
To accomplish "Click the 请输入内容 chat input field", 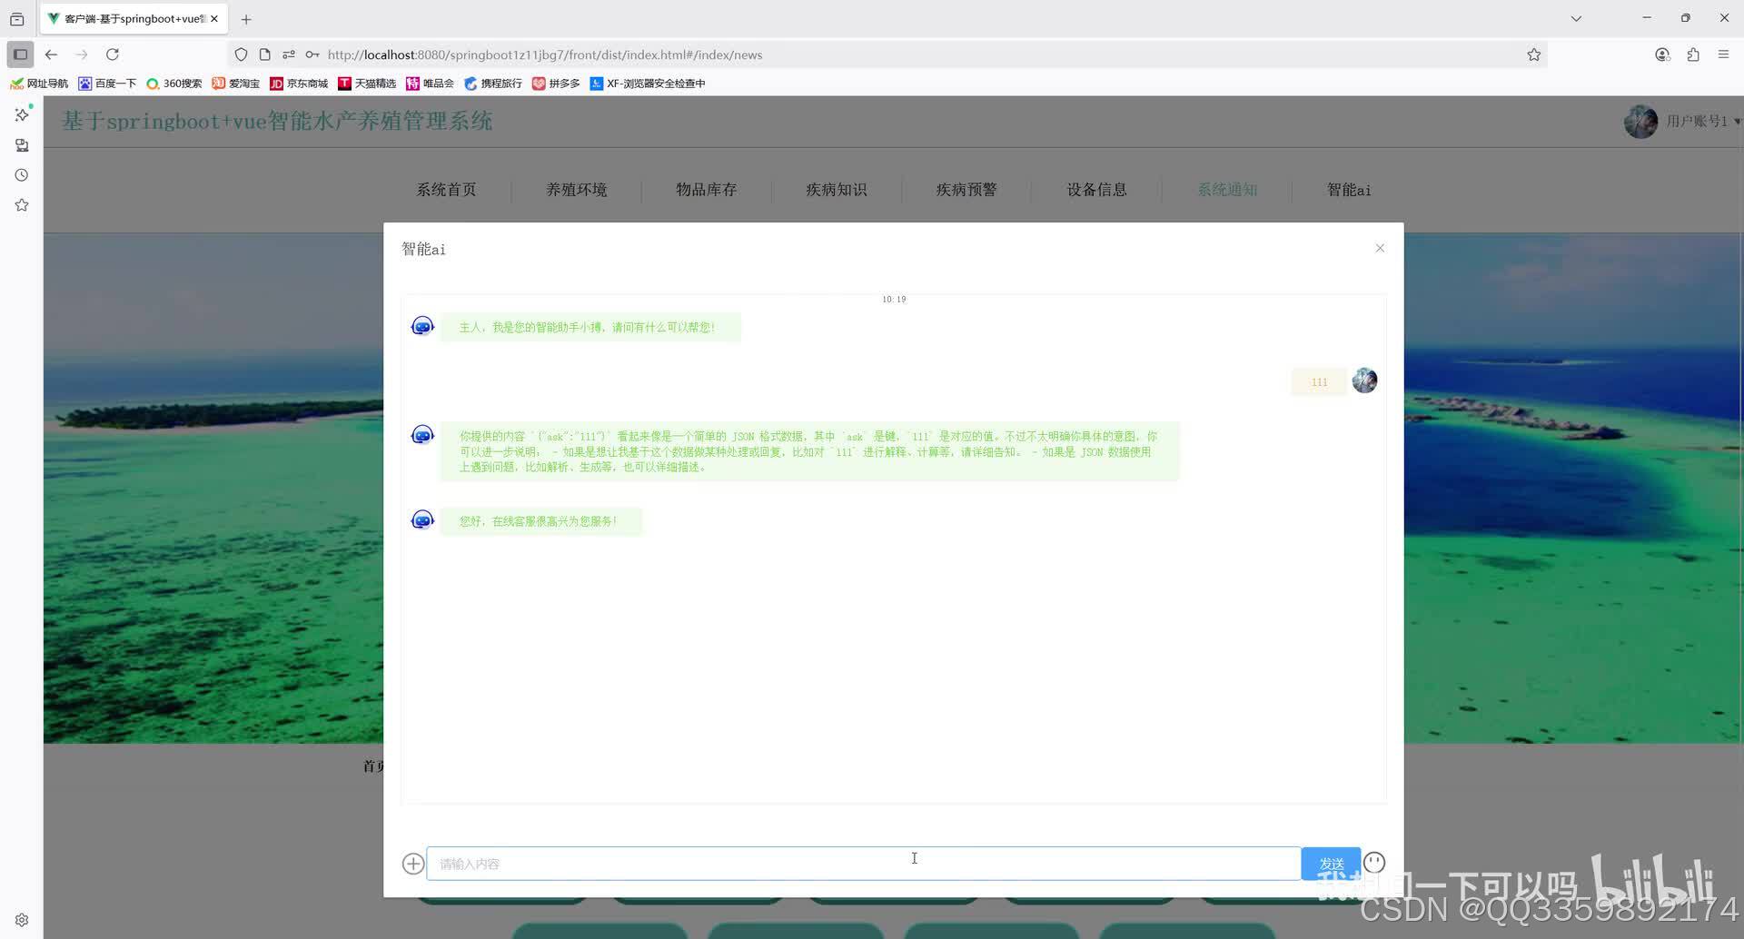I will [x=863, y=863].
